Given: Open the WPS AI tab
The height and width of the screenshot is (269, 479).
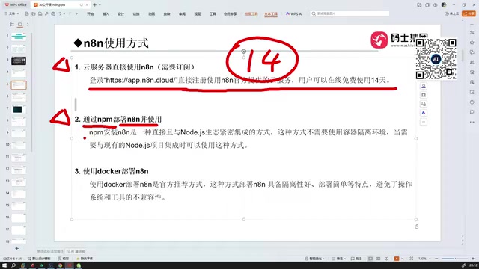Looking at the screenshot, I should [294, 13].
